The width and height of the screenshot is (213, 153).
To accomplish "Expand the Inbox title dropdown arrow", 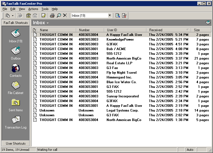I will point(48,23).
